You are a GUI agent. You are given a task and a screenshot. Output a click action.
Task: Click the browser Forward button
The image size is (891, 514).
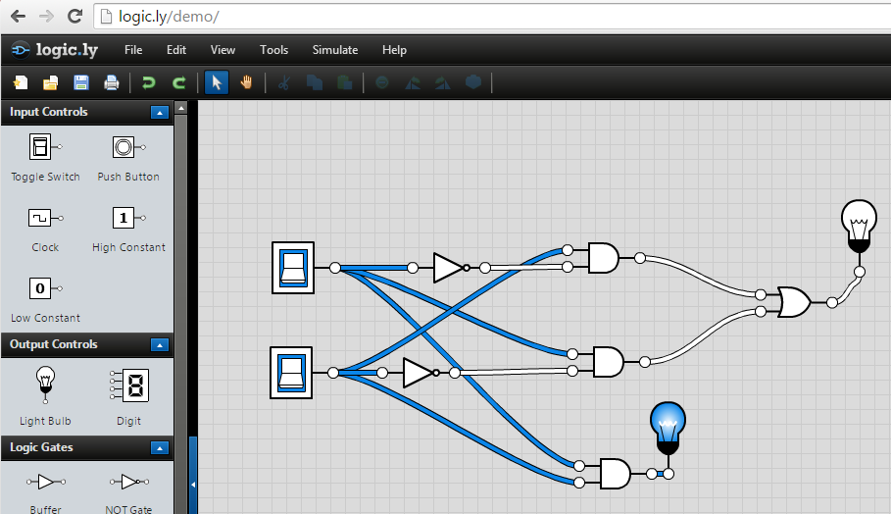[x=46, y=17]
